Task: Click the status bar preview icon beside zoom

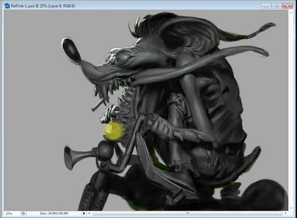Action: (23, 213)
